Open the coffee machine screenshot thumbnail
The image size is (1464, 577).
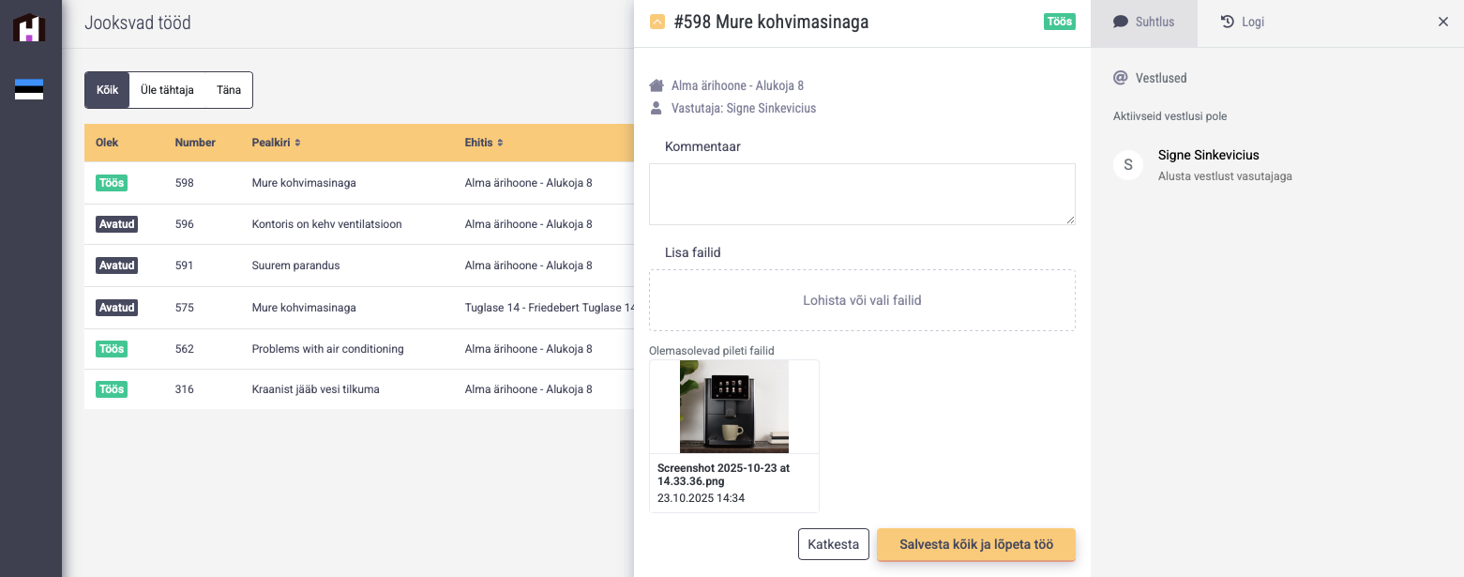734,407
